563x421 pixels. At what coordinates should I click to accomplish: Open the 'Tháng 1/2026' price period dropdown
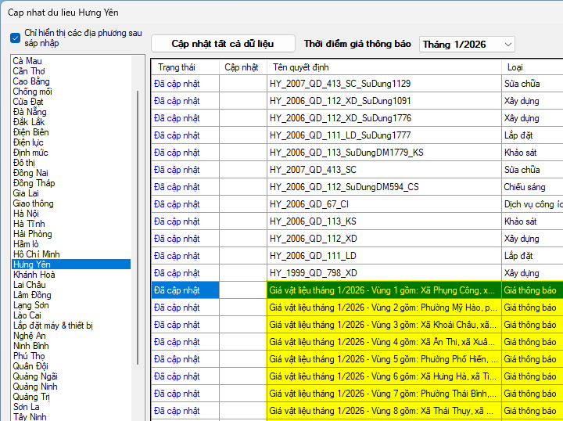pyautogui.click(x=467, y=45)
